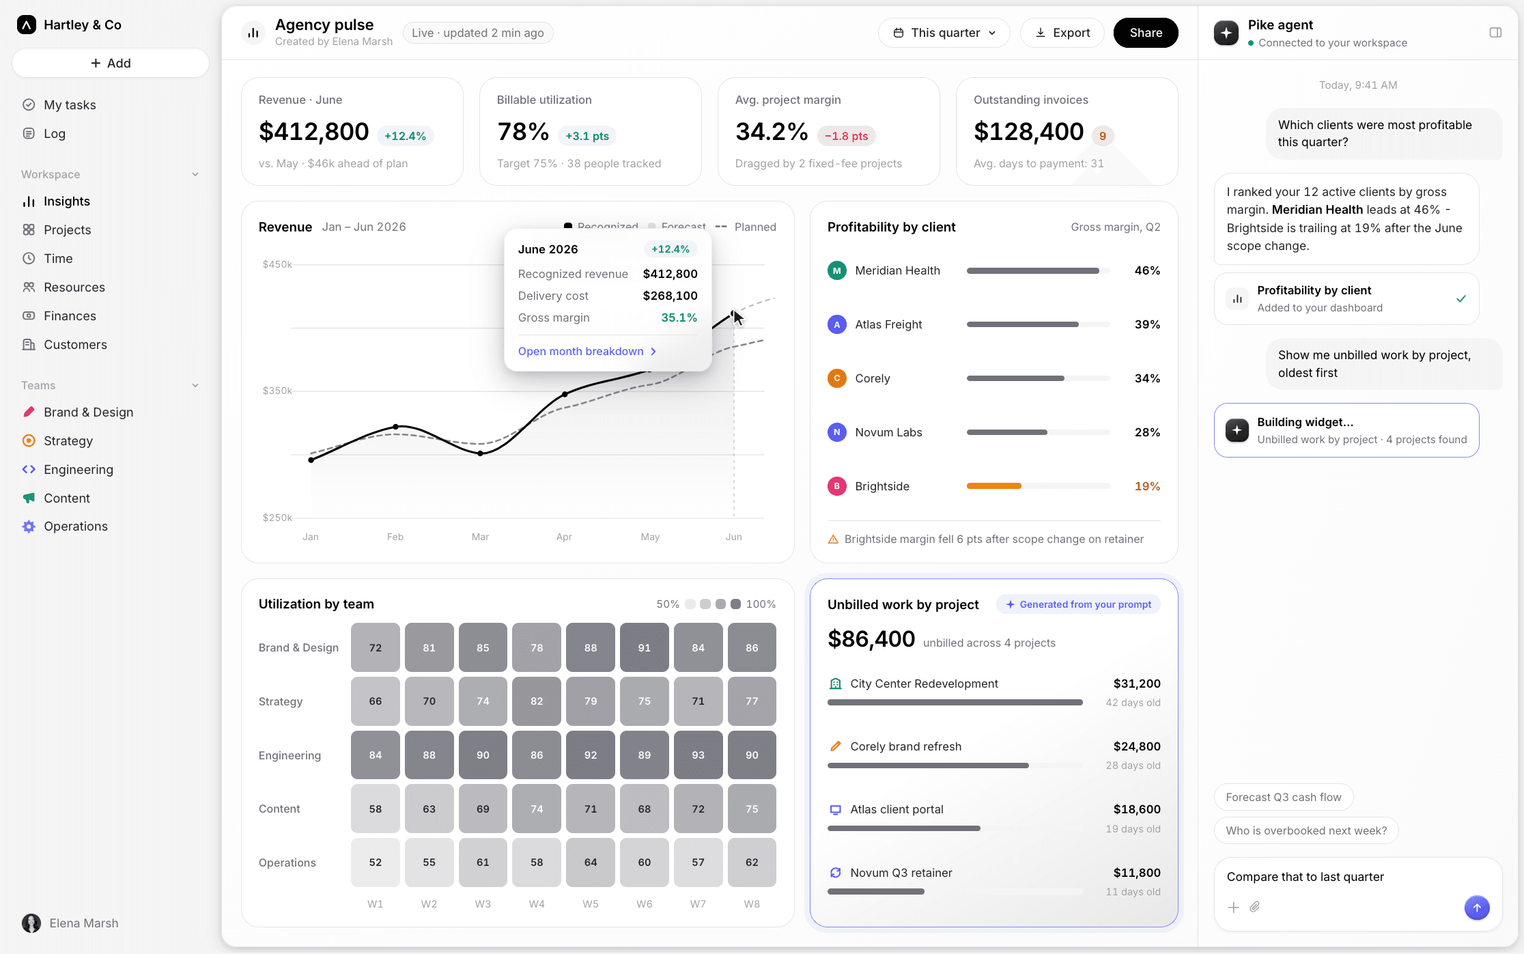Click the Profitability by client chat card
Viewport: 1524px width, 954px height.
coord(1346,299)
